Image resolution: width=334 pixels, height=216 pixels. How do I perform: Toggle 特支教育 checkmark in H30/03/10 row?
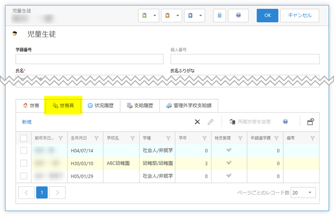coord(229,163)
